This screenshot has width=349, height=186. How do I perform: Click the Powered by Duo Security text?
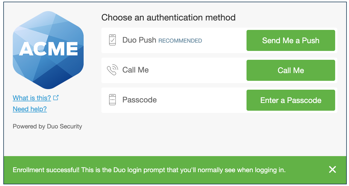[47, 126]
